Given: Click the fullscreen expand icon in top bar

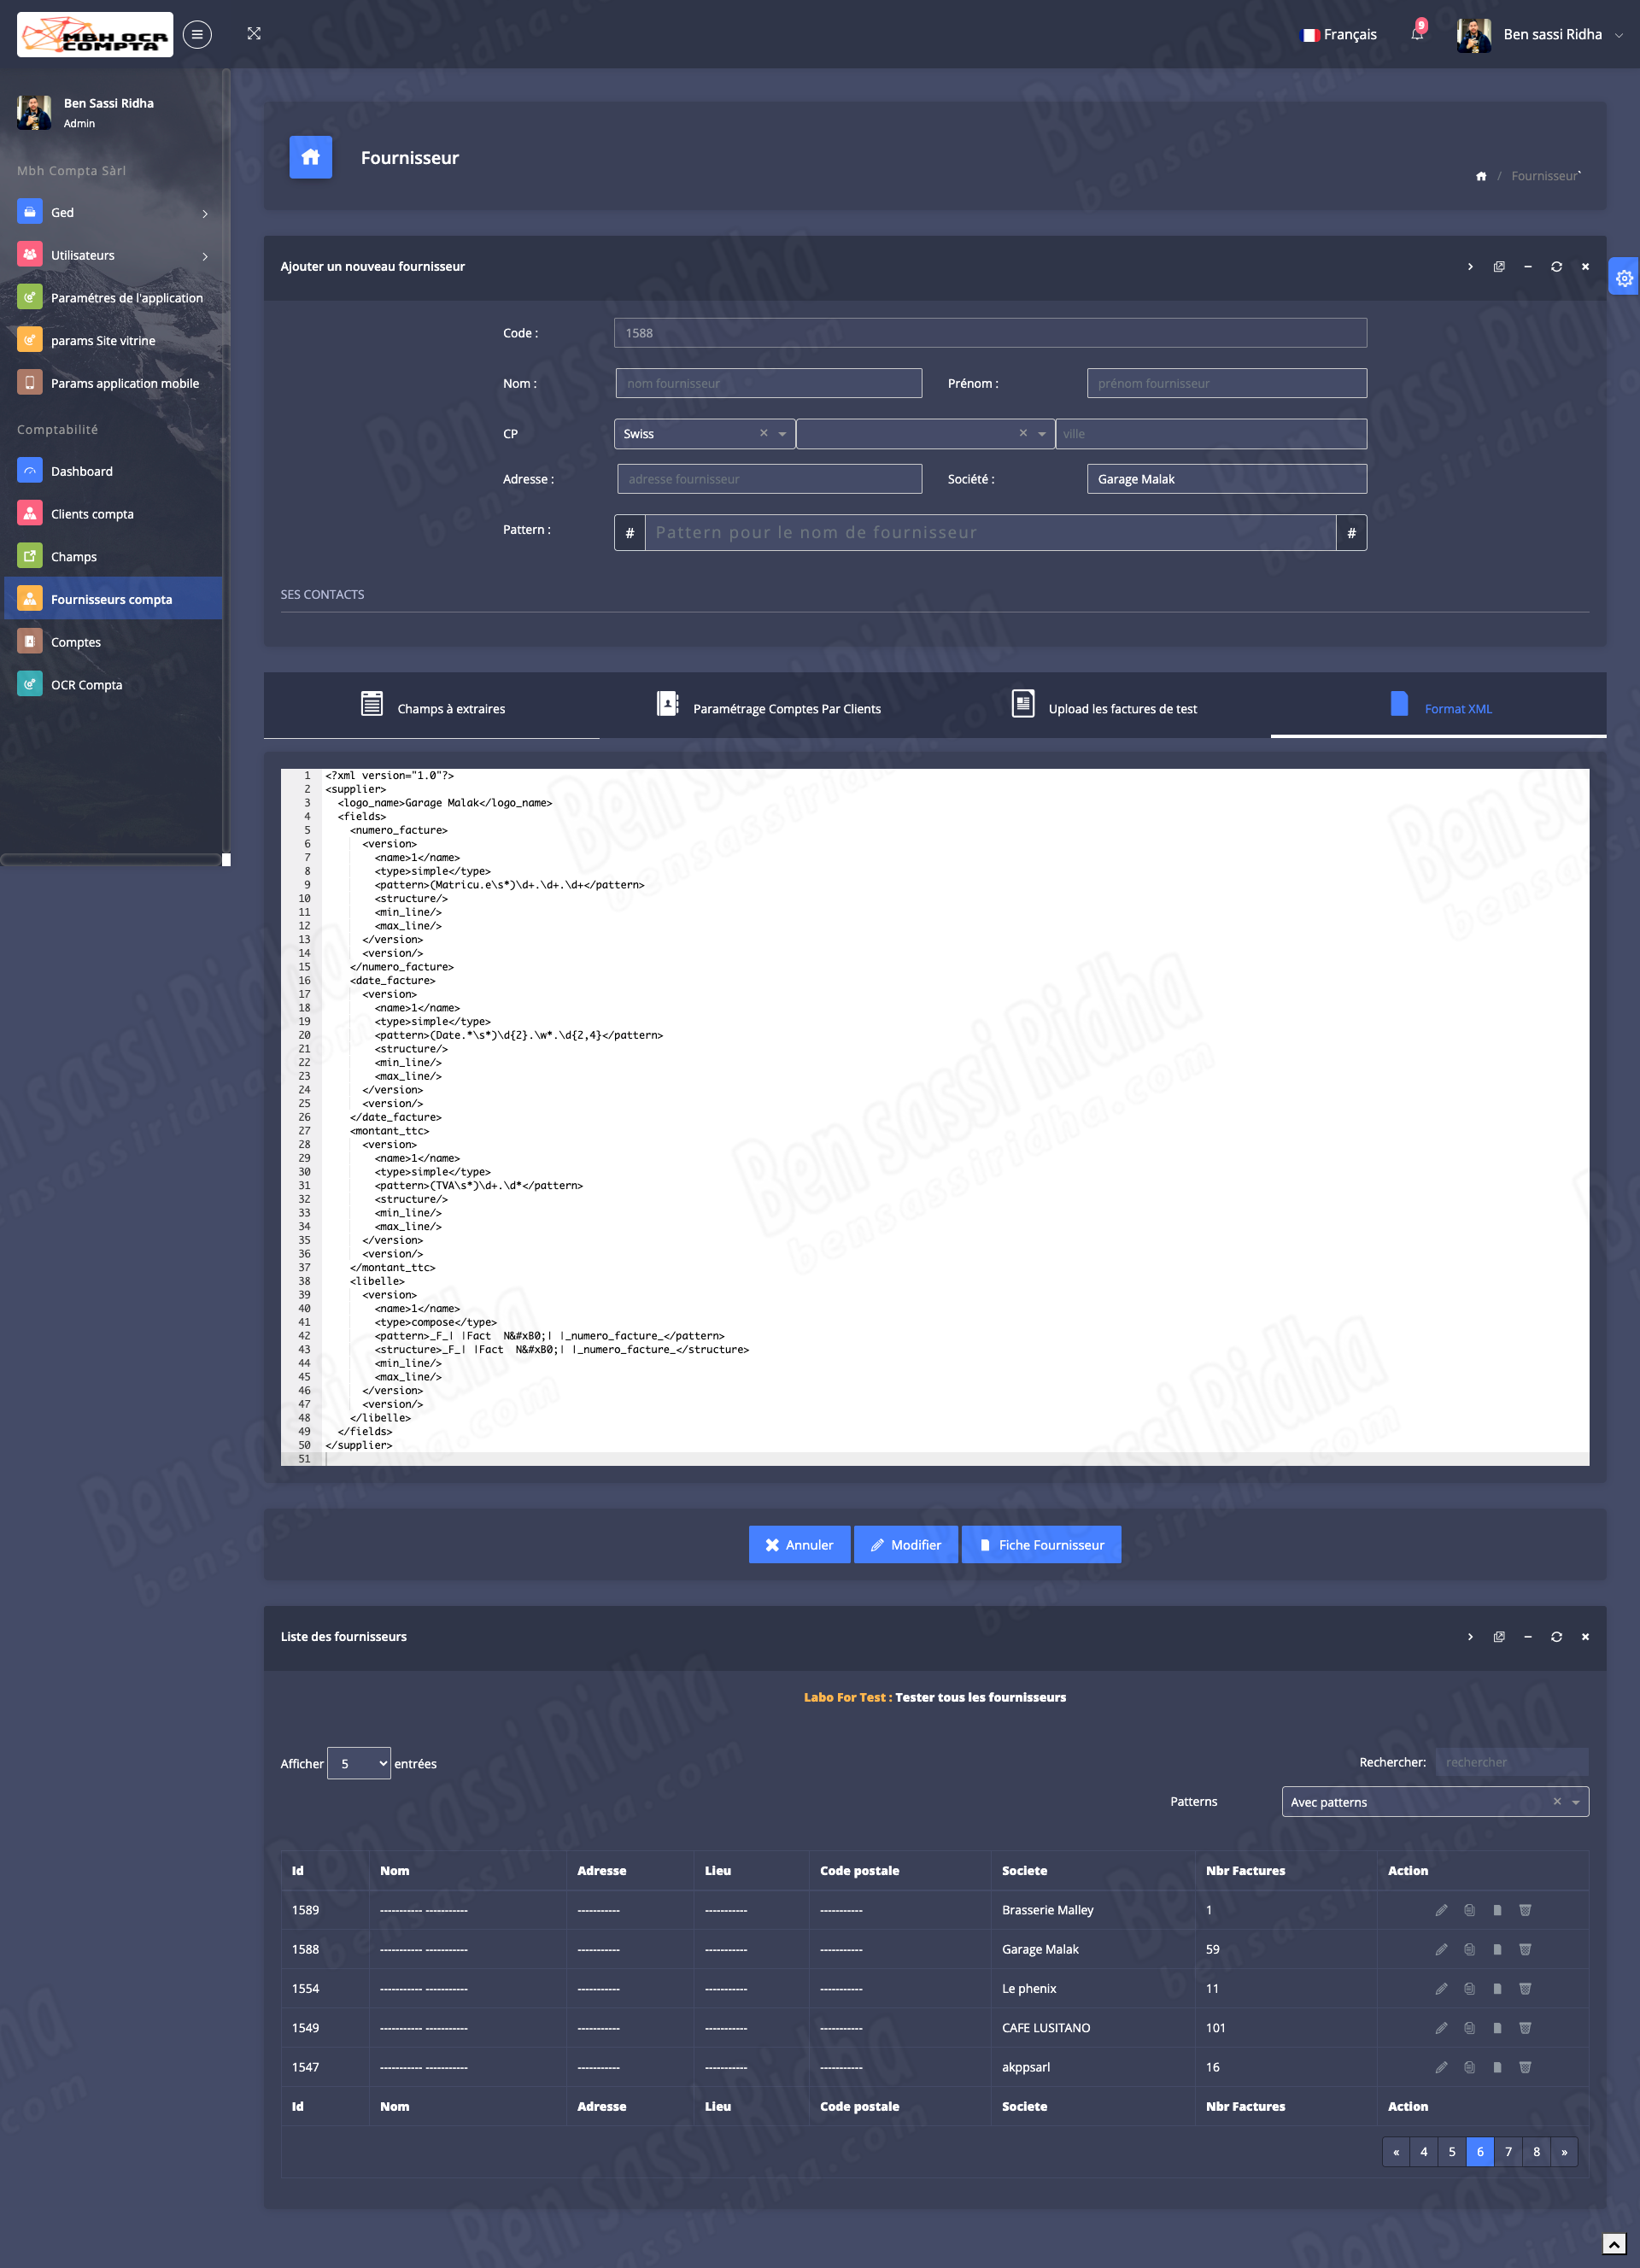Looking at the screenshot, I should coord(254,34).
